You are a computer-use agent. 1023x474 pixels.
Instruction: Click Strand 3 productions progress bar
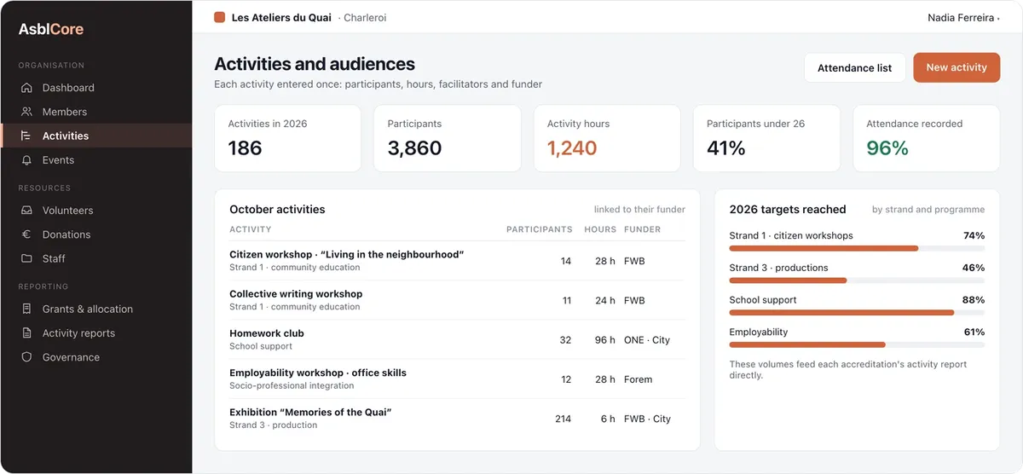pos(857,280)
